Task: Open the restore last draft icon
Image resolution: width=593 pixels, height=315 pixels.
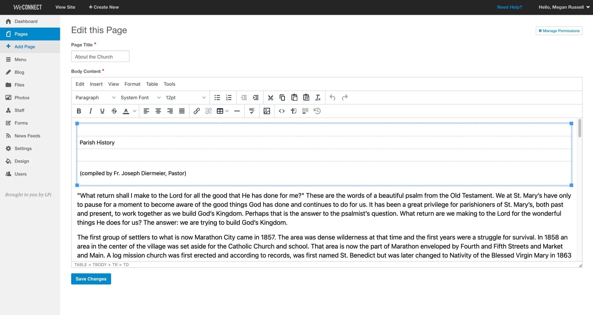Action: tap(317, 111)
